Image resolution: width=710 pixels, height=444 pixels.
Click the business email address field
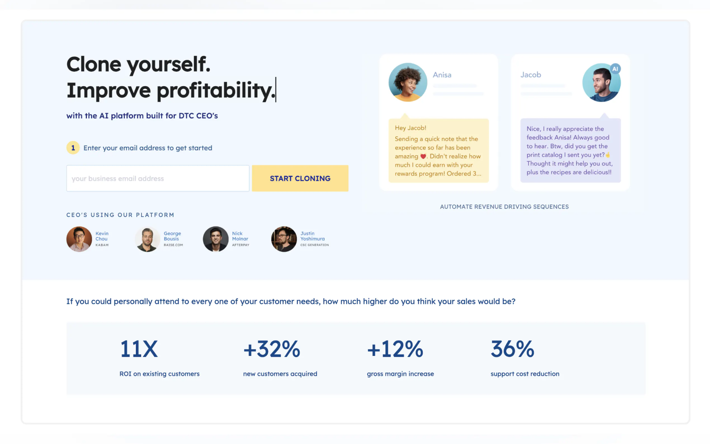(158, 178)
